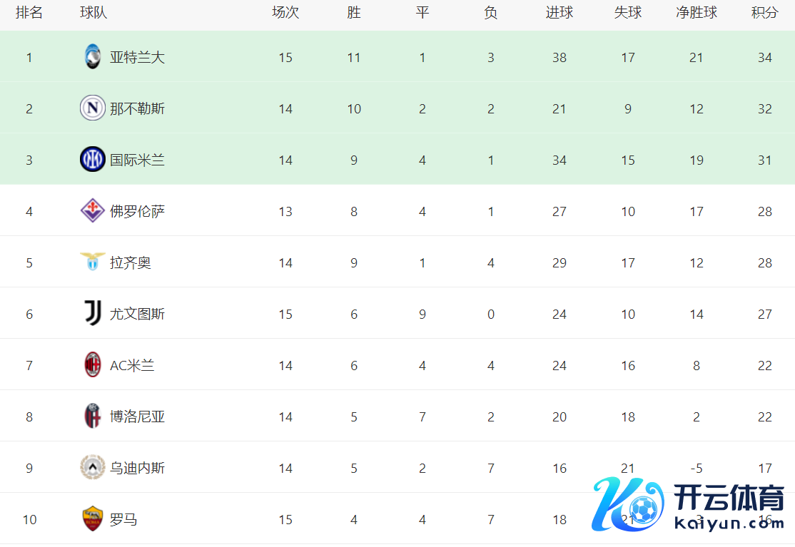This screenshot has height=547, width=795.
Task: Open the 尤文图斯 team link
Action: pos(137,314)
